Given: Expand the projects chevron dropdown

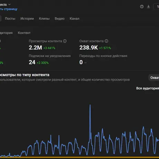Looking at the screenshot, I should coord(9,4).
